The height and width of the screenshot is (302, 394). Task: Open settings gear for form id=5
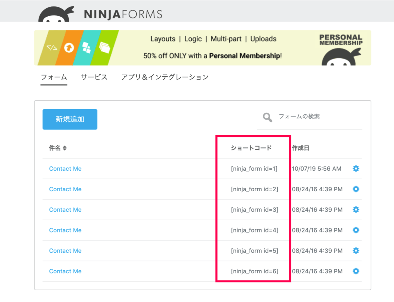tap(356, 251)
